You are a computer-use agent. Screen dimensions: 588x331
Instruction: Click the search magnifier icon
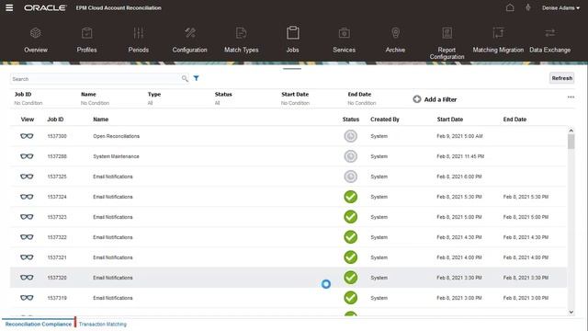tap(185, 78)
